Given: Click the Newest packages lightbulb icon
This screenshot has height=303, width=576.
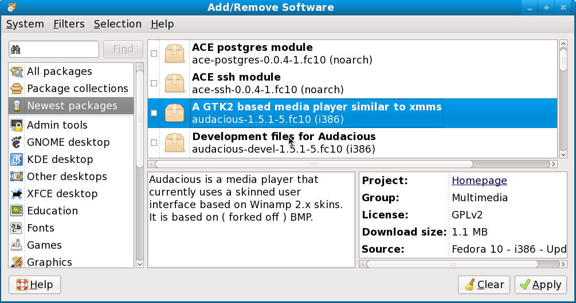Looking at the screenshot, I should click(x=17, y=106).
